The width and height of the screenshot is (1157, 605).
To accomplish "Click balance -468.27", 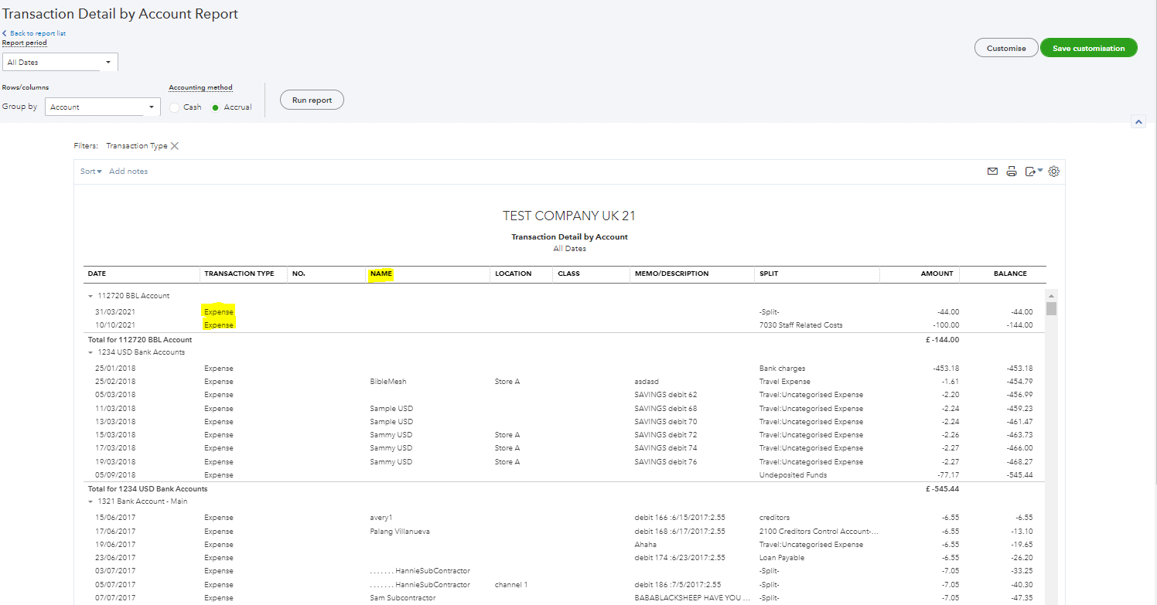I will (x=1019, y=462).
